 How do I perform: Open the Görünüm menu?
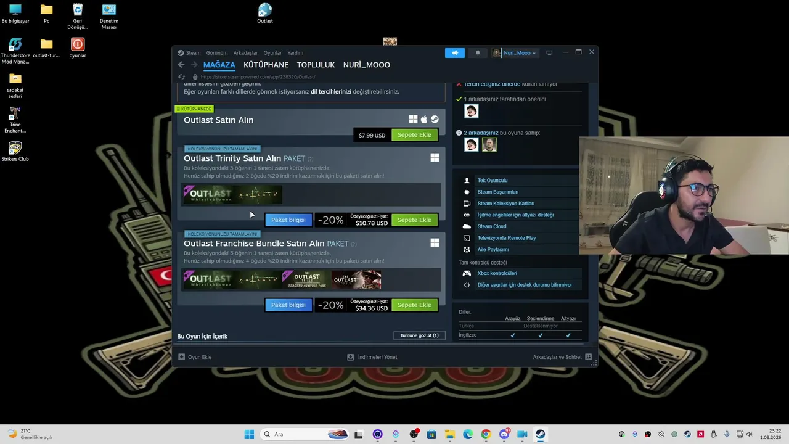[217, 53]
